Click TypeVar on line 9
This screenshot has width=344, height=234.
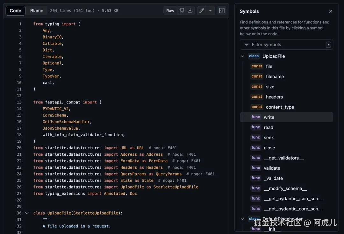pyautogui.click(x=51, y=76)
